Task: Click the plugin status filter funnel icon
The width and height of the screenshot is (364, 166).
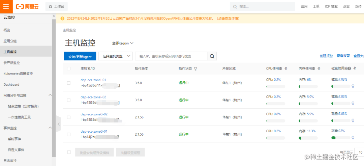Action: click(195, 68)
